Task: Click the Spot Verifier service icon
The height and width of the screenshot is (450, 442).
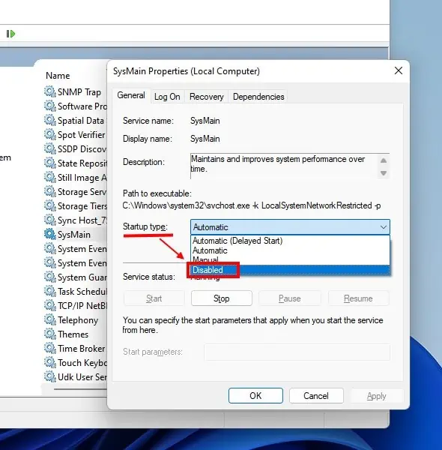Action: [x=50, y=134]
